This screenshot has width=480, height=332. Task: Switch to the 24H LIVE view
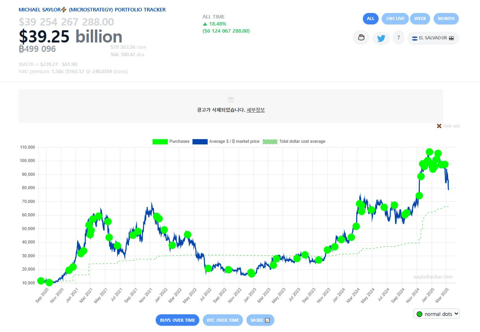pos(395,18)
